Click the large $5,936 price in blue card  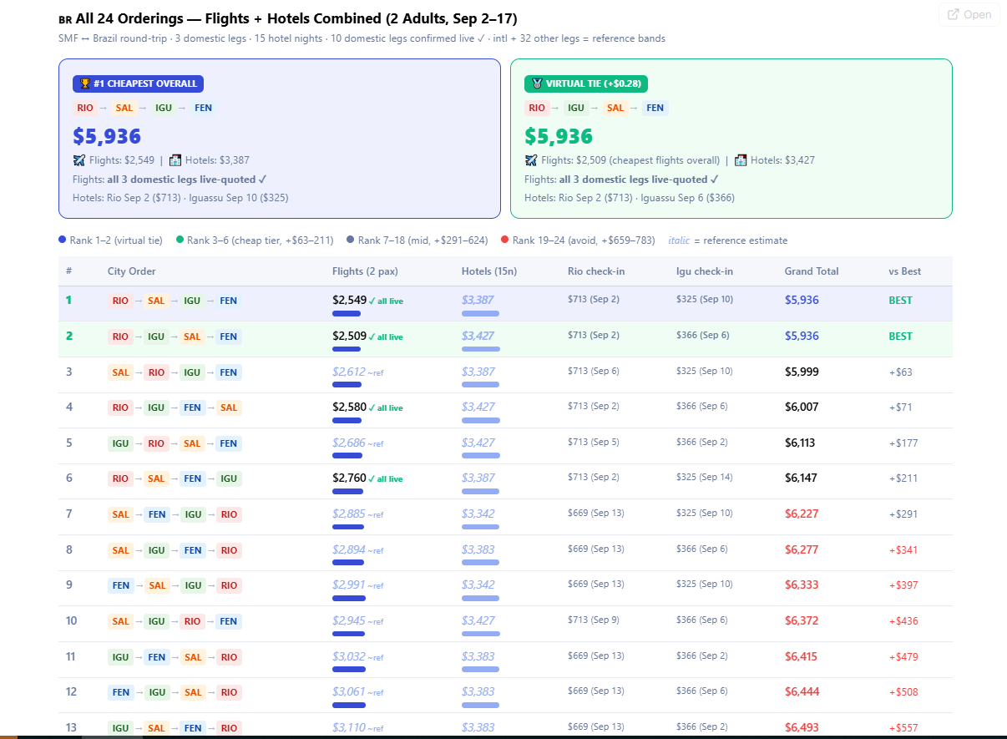pos(107,136)
